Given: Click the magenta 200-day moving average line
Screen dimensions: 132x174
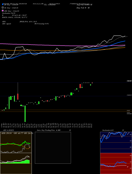Looking at the screenshot, I should (x=62, y=45).
